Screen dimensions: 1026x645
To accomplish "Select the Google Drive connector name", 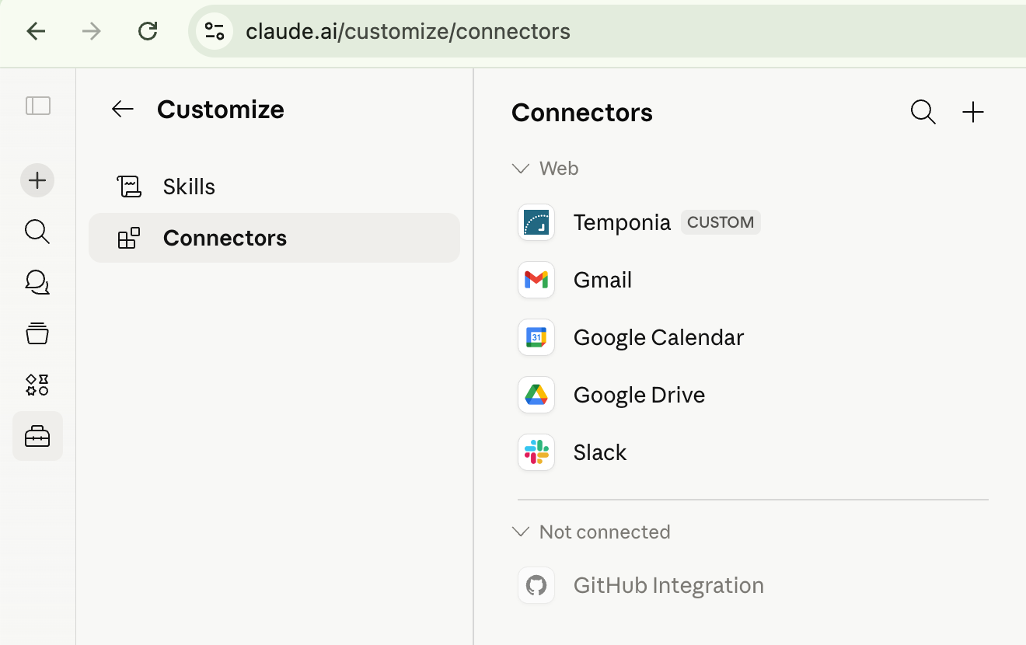I will tap(639, 396).
